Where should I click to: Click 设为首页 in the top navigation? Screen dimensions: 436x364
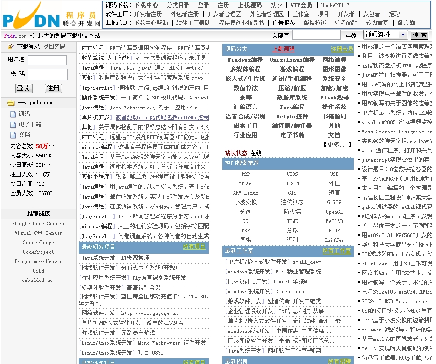[x=377, y=23]
